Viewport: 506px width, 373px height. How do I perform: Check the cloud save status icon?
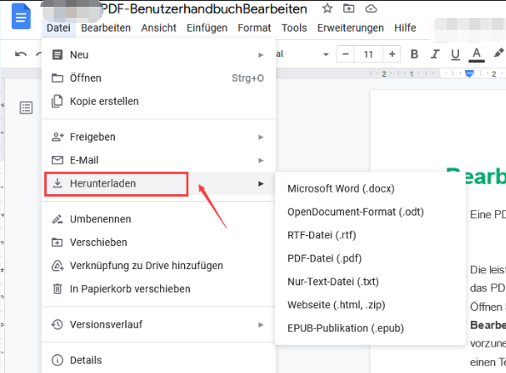(371, 9)
